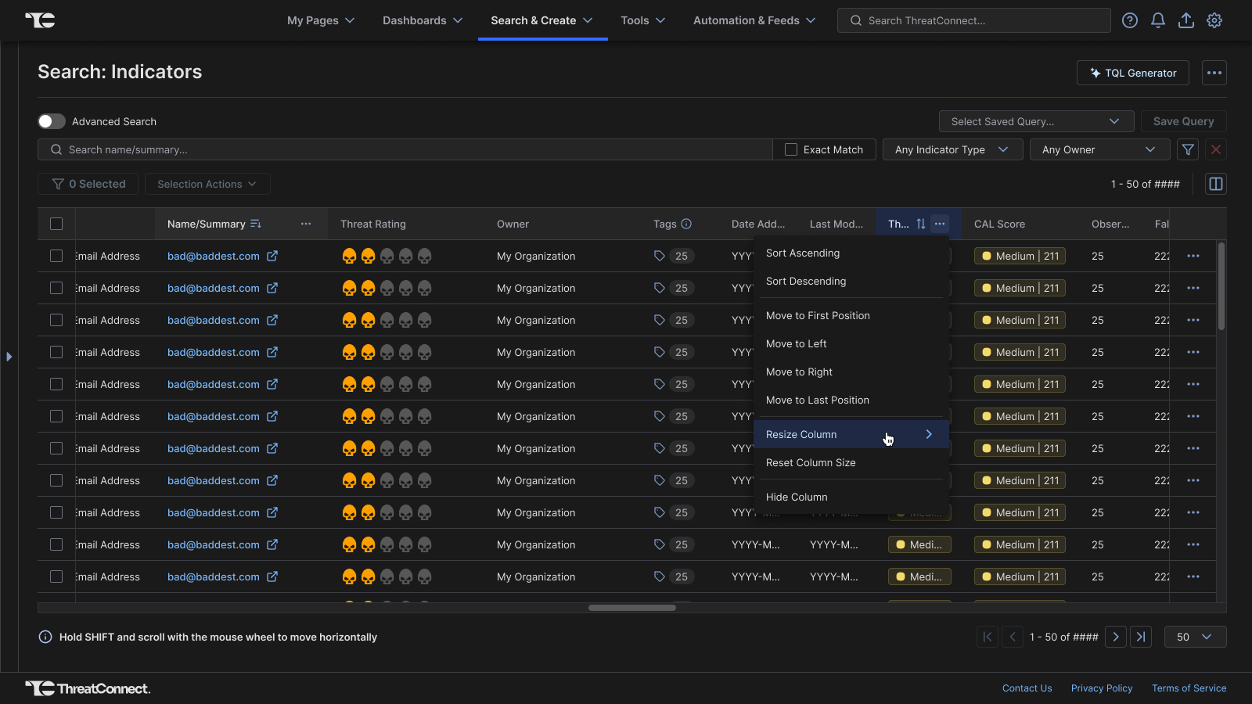
Task: Select Hide Column in the context menu
Action: click(797, 497)
